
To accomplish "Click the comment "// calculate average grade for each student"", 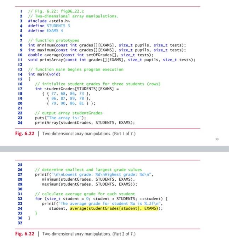I will point(85,194).
